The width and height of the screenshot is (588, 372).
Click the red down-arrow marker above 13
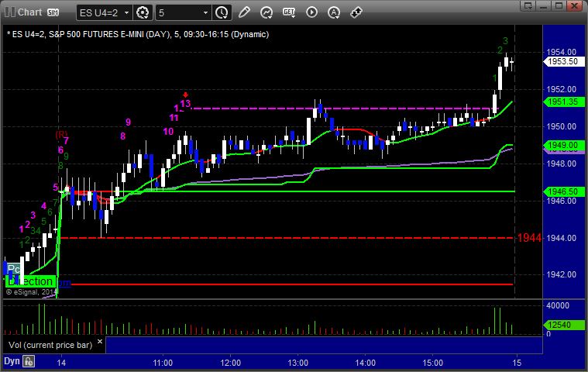[185, 95]
